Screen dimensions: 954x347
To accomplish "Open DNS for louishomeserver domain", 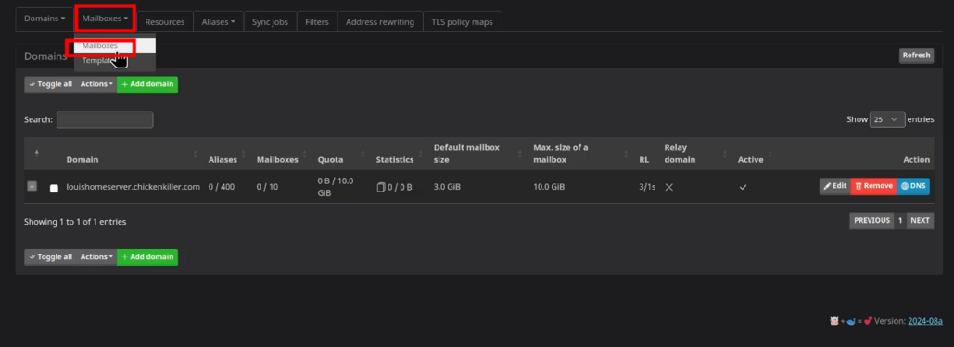I will click(912, 186).
